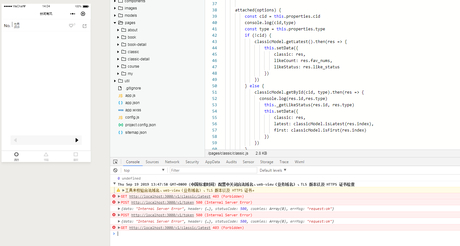Clear the console with the ban icon
Screen dimensions: 460x246
click(115, 170)
